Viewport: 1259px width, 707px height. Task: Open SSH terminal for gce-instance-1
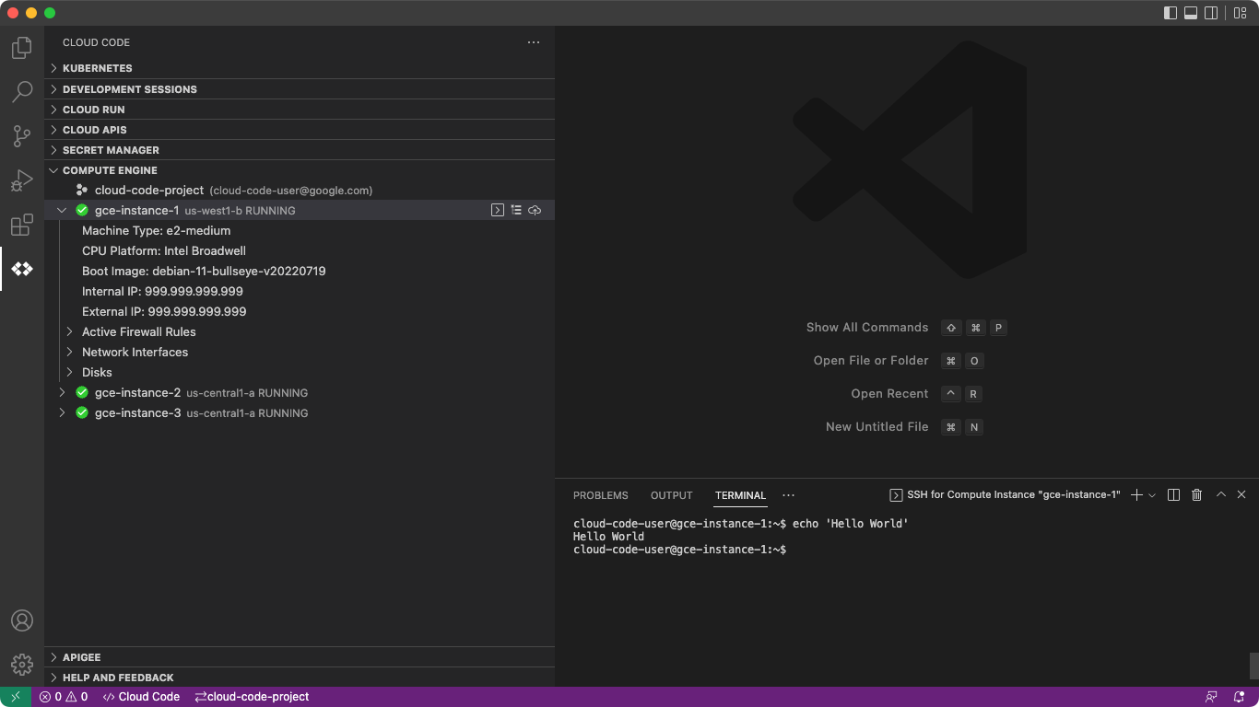tap(498, 211)
